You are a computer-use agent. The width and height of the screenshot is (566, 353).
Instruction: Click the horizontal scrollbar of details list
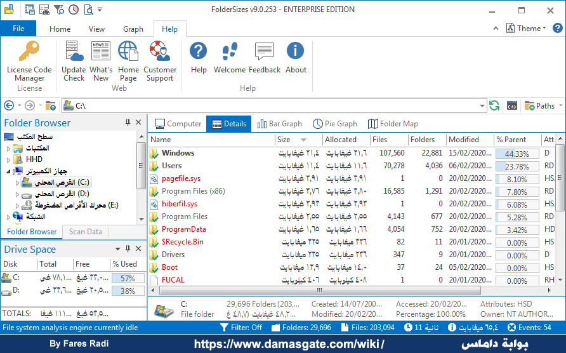320,290
